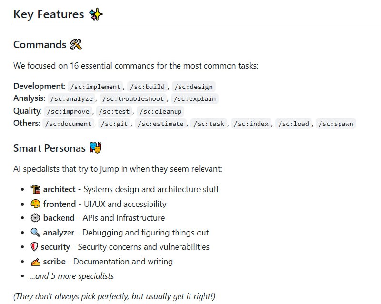
Task: Click the gear icon next to backend
Action: click(35, 218)
